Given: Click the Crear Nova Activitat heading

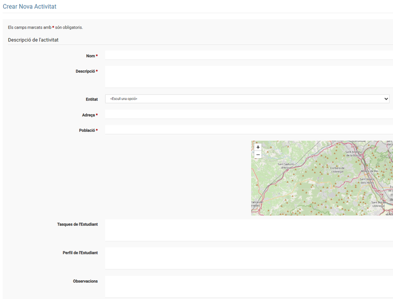Looking at the screenshot, I should (x=29, y=6).
